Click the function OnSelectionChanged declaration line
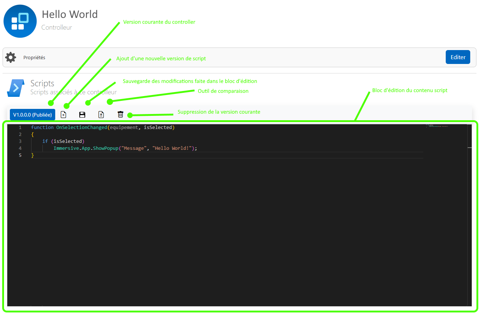This screenshot has height=315, width=494. pos(102,127)
